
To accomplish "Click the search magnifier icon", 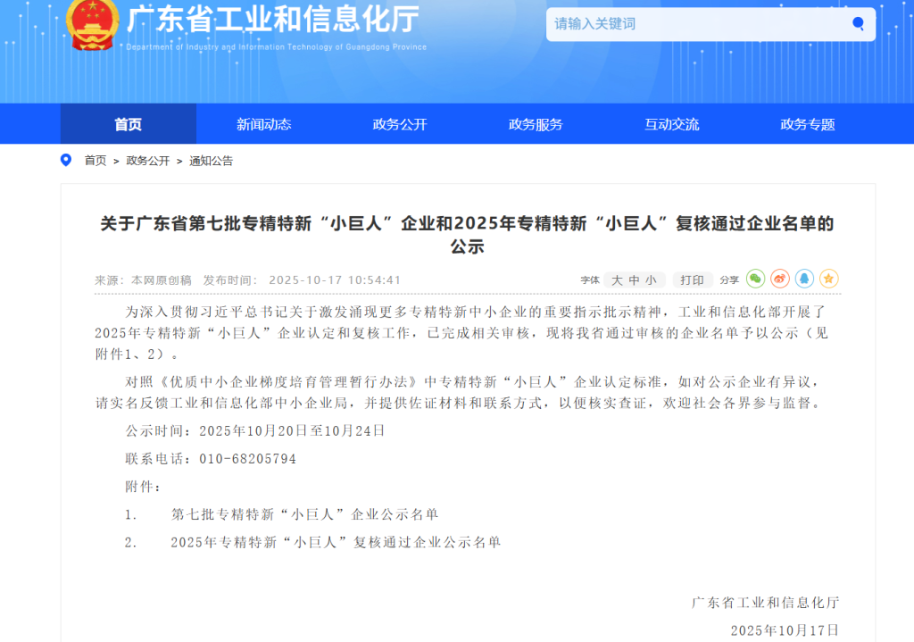I will (858, 24).
